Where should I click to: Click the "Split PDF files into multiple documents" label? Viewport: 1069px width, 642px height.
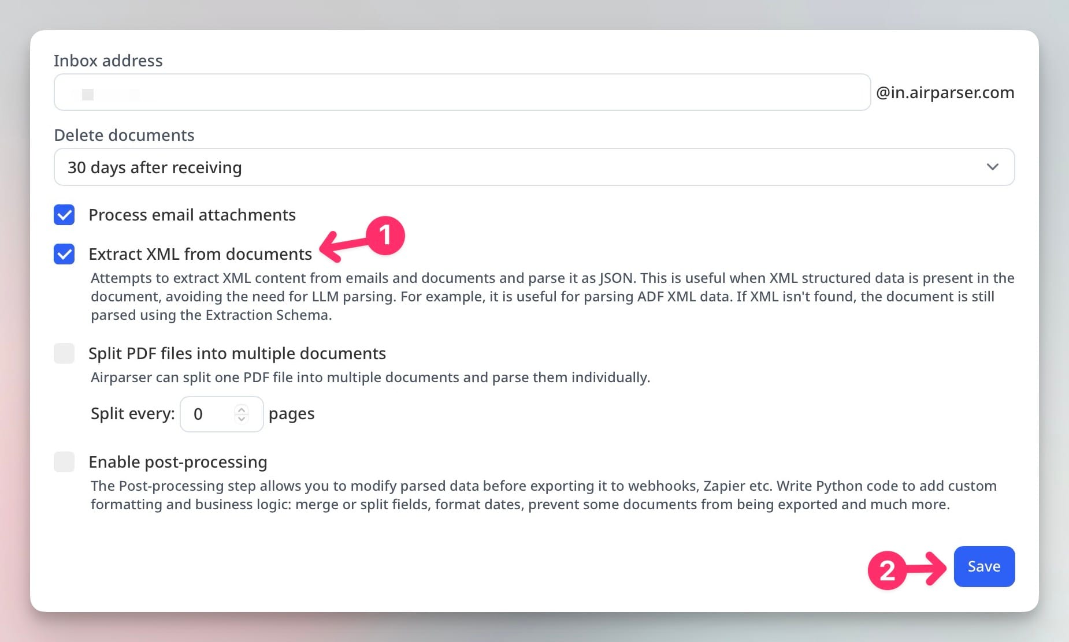(x=237, y=353)
